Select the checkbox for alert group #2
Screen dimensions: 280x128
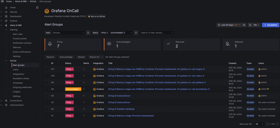47,109
